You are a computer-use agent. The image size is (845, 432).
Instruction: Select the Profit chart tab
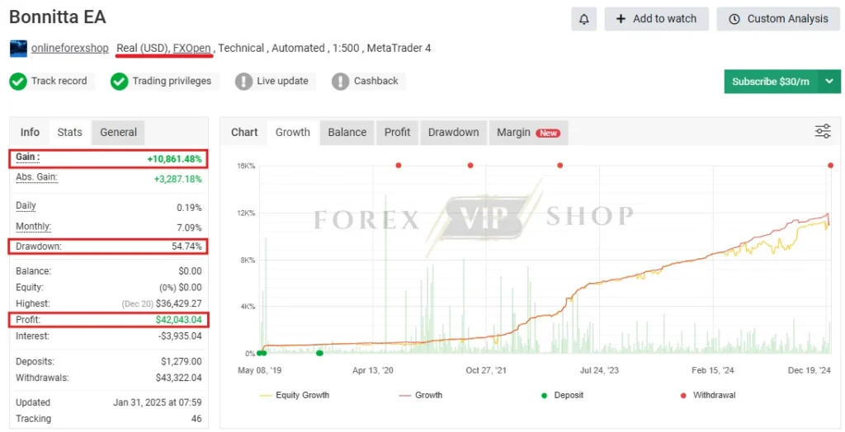[x=397, y=132]
